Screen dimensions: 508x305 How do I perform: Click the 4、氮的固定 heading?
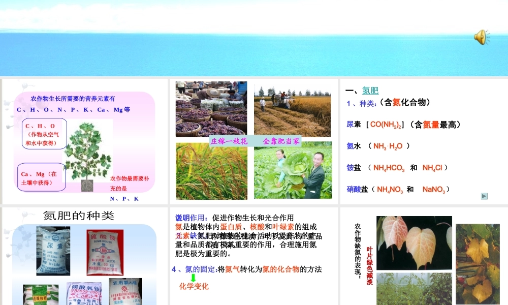click(x=195, y=269)
